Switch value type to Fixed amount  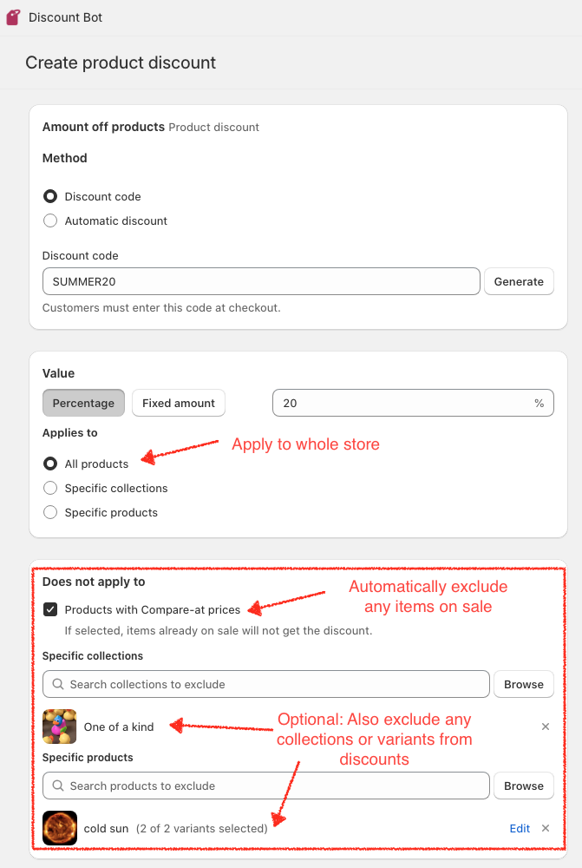tap(179, 403)
